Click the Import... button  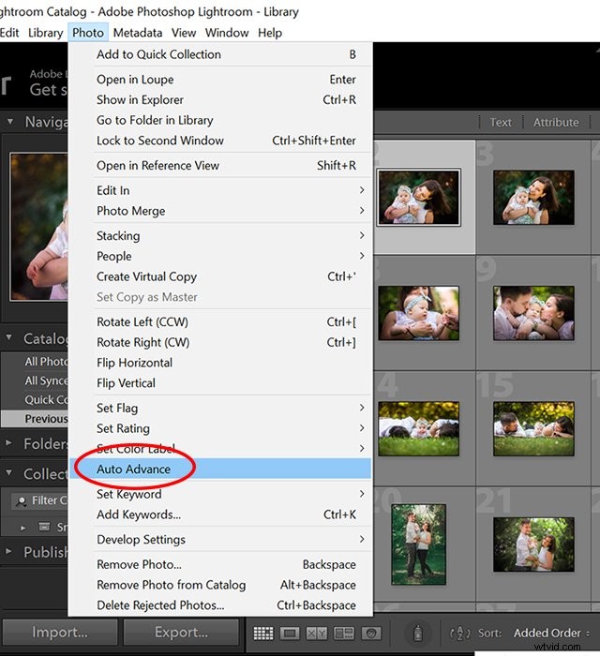pos(59,633)
